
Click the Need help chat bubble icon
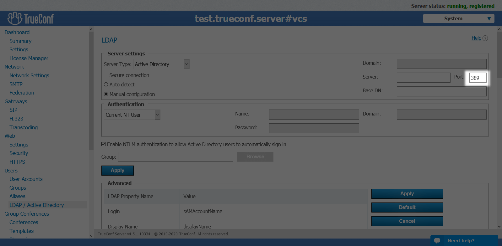point(437,241)
